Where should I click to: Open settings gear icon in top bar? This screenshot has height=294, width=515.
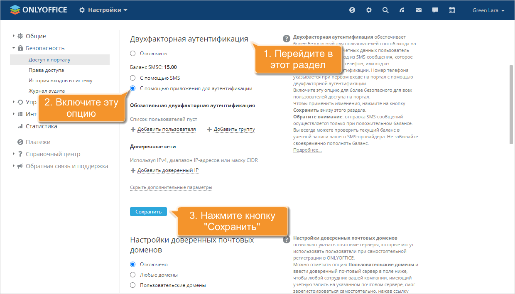[x=369, y=10]
